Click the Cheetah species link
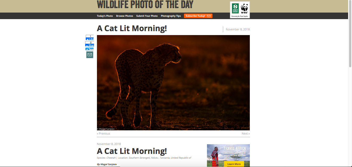Screen dimensions: 352x167 coord(111,158)
